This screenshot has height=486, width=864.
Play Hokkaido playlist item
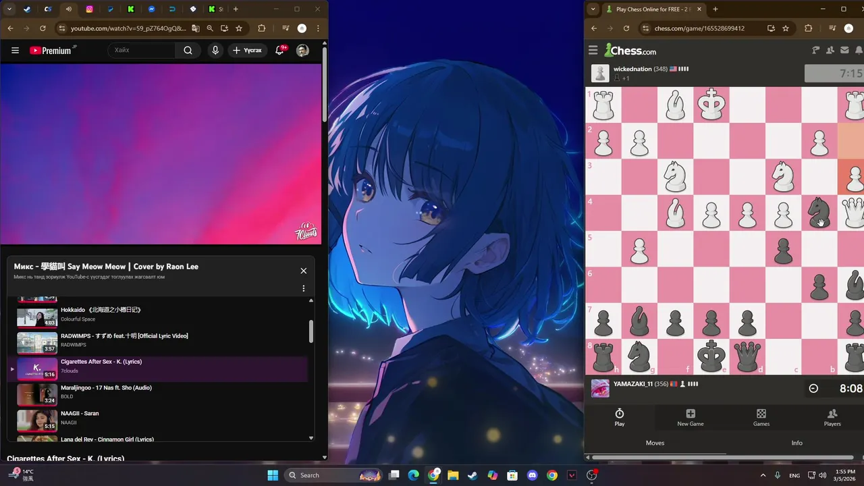coord(162,317)
